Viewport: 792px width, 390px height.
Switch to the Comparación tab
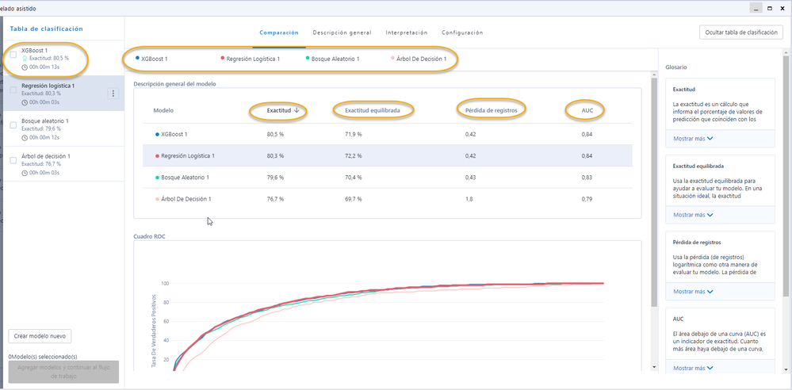pyautogui.click(x=279, y=32)
